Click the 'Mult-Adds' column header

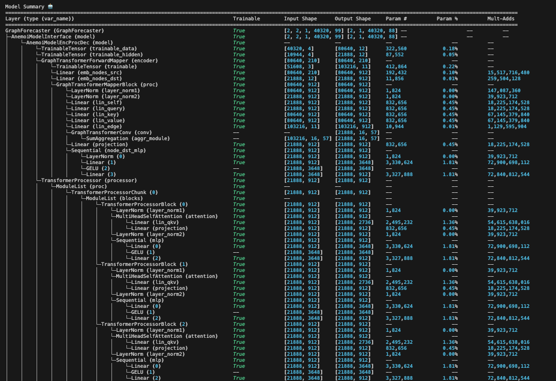coord(501,19)
